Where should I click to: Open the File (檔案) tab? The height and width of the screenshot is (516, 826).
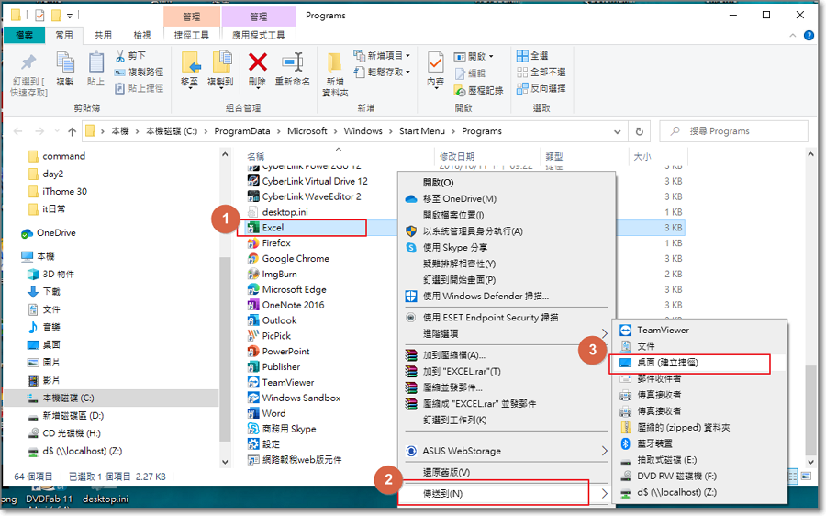click(x=25, y=35)
